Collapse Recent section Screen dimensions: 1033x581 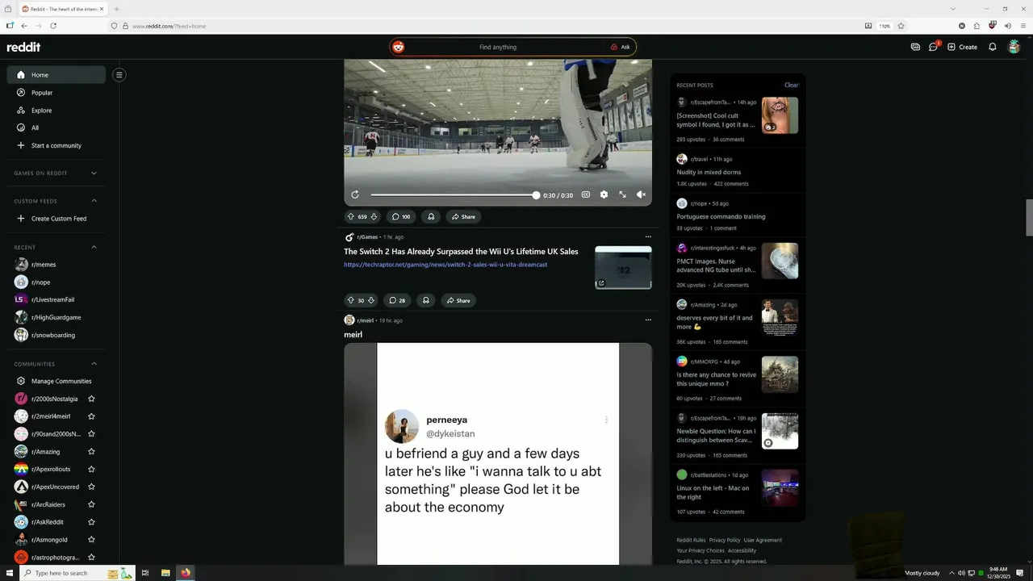(56, 247)
